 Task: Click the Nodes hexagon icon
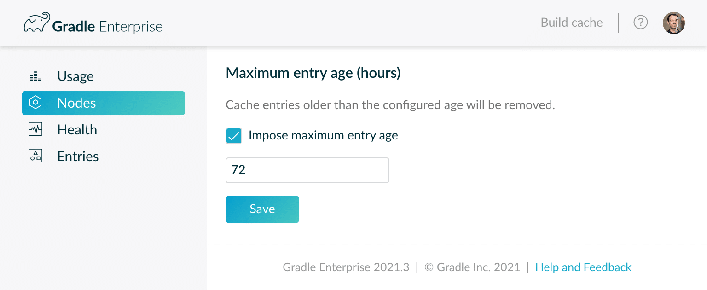click(x=35, y=103)
